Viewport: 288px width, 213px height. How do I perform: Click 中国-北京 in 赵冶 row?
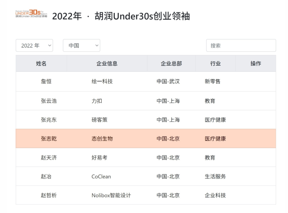168,176
